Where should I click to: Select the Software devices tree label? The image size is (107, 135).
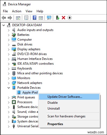(28, 107)
